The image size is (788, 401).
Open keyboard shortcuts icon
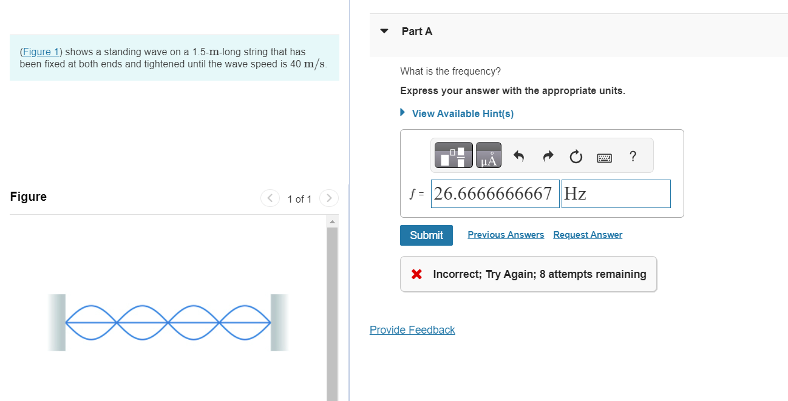[604, 158]
